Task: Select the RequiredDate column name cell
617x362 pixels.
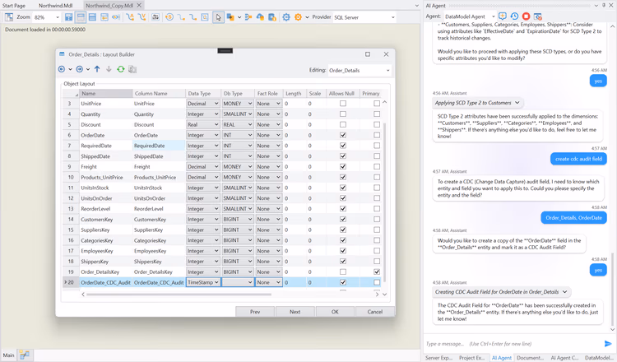Action: 159,146
